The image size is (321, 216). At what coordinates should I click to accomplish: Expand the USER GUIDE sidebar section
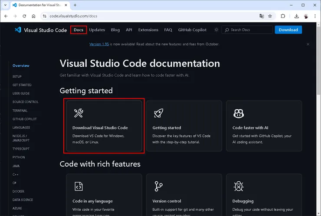[21, 93]
